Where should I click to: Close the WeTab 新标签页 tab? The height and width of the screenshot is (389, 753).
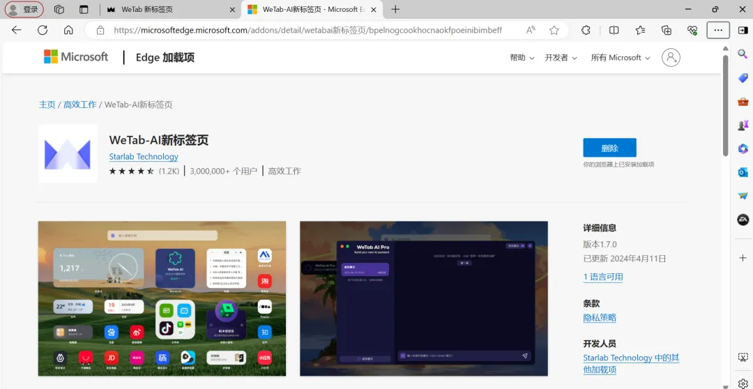pos(232,10)
